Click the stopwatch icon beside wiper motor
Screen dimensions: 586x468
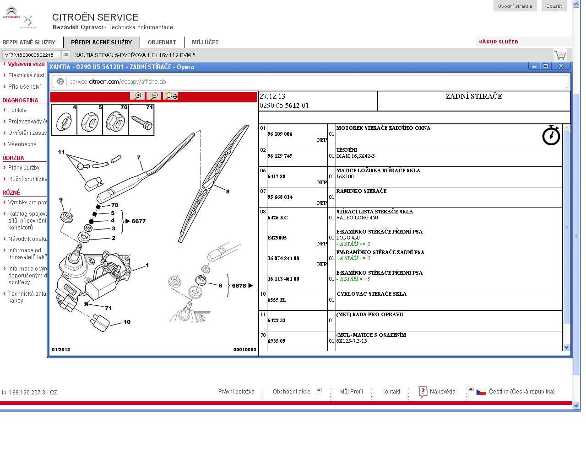[x=551, y=135]
